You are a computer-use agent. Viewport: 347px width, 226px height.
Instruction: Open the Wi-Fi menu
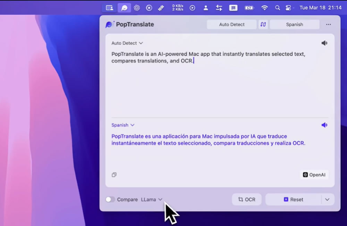[x=264, y=8]
